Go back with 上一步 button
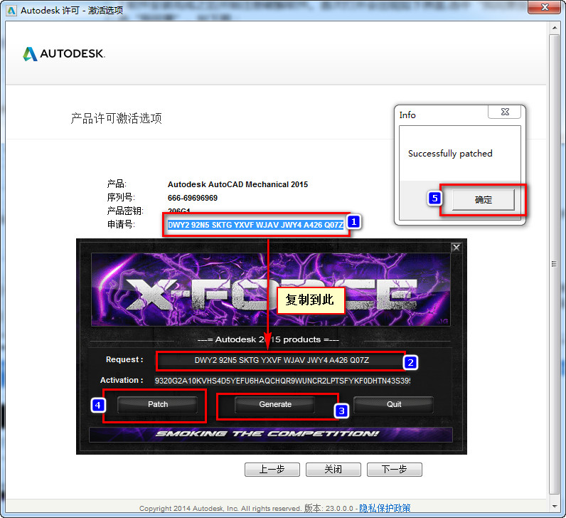This screenshot has height=518, width=566. coord(272,469)
